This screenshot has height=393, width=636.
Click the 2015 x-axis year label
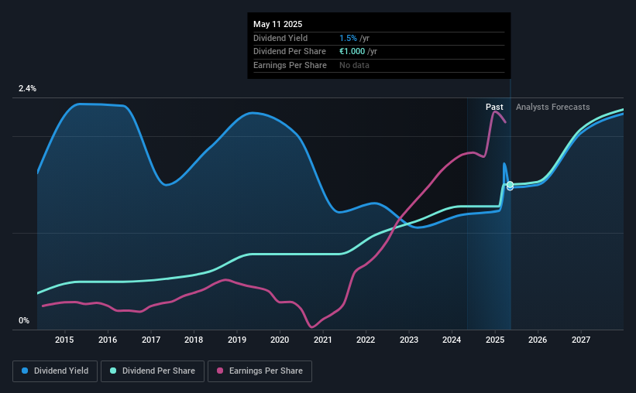tap(64, 340)
